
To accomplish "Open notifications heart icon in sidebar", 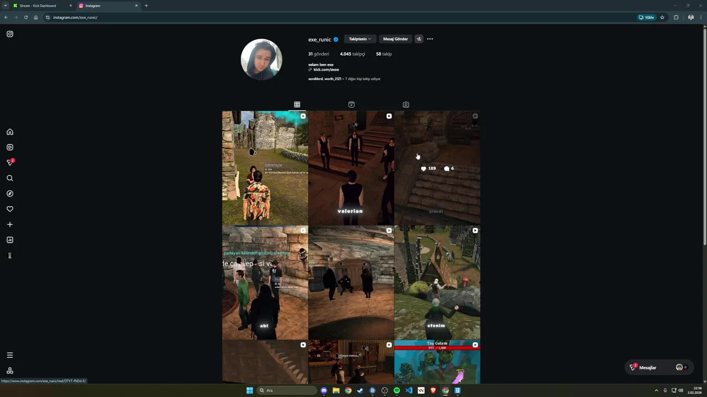I will [x=10, y=209].
